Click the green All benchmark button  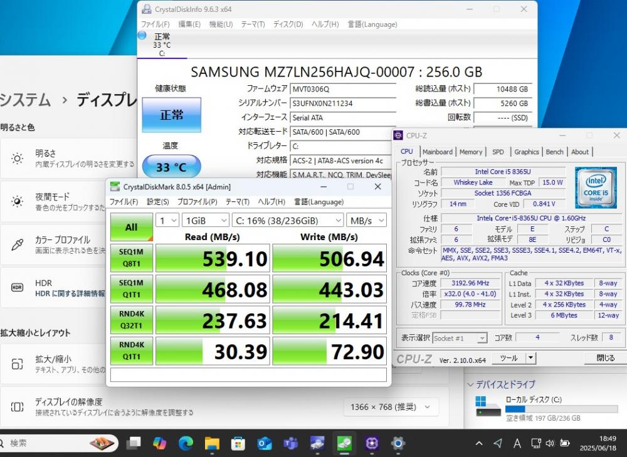(x=132, y=227)
